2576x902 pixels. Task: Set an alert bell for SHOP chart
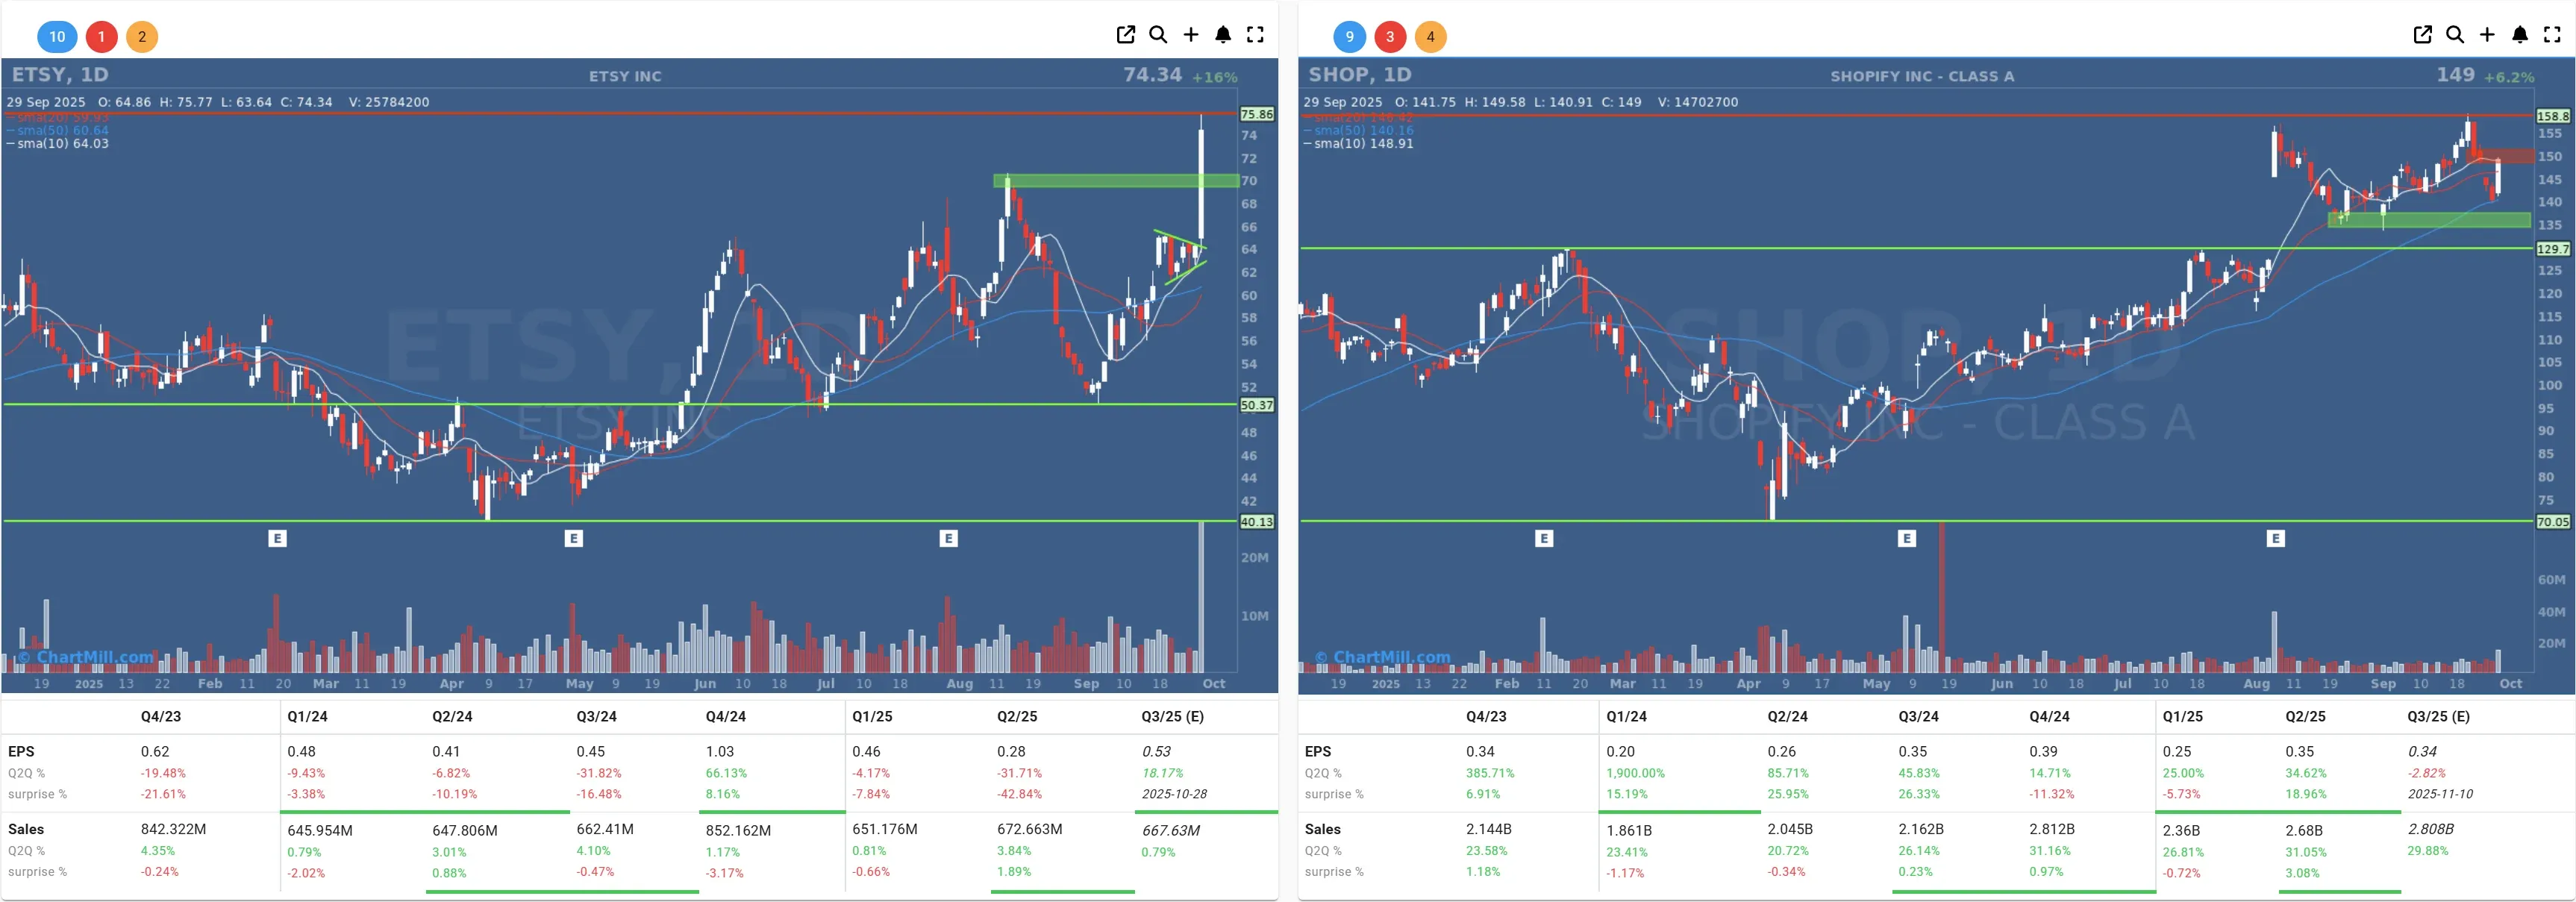pyautogui.click(x=2520, y=35)
